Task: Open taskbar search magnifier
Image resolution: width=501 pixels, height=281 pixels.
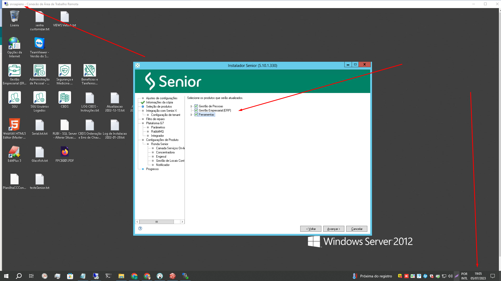Action: [19, 276]
